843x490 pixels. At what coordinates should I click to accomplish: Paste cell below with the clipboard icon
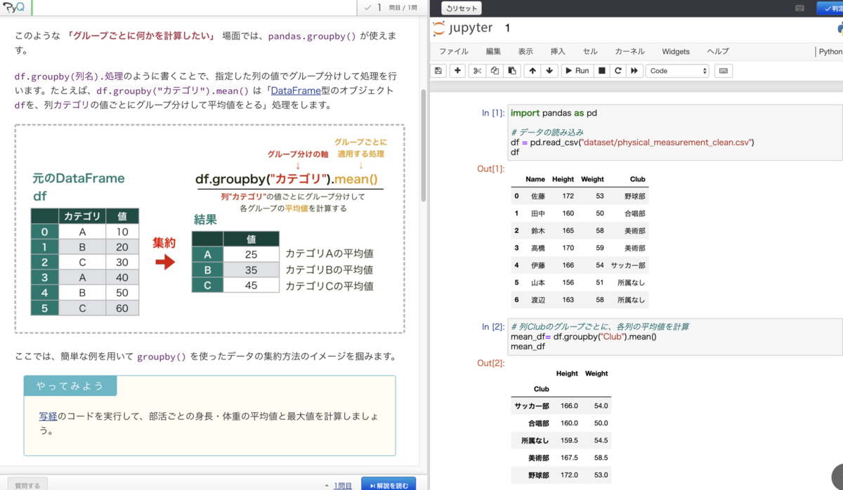tap(512, 71)
